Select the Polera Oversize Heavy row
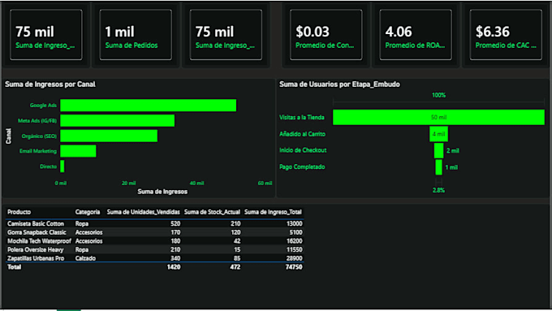Viewport: 552px width, 311px height. pos(154,250)
